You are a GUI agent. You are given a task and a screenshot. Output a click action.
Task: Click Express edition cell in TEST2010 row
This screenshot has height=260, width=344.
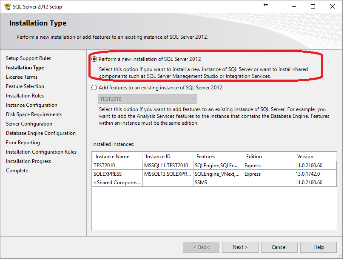tap(269, 166)
